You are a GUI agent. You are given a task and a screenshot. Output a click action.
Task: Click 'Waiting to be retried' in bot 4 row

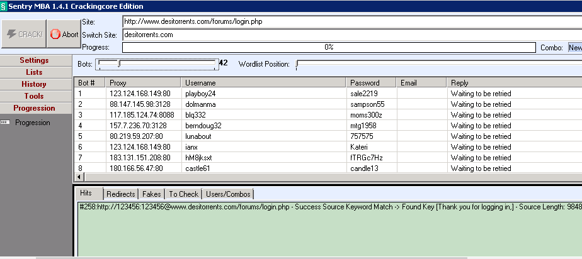pyautogui.click(x=481, y=126)
